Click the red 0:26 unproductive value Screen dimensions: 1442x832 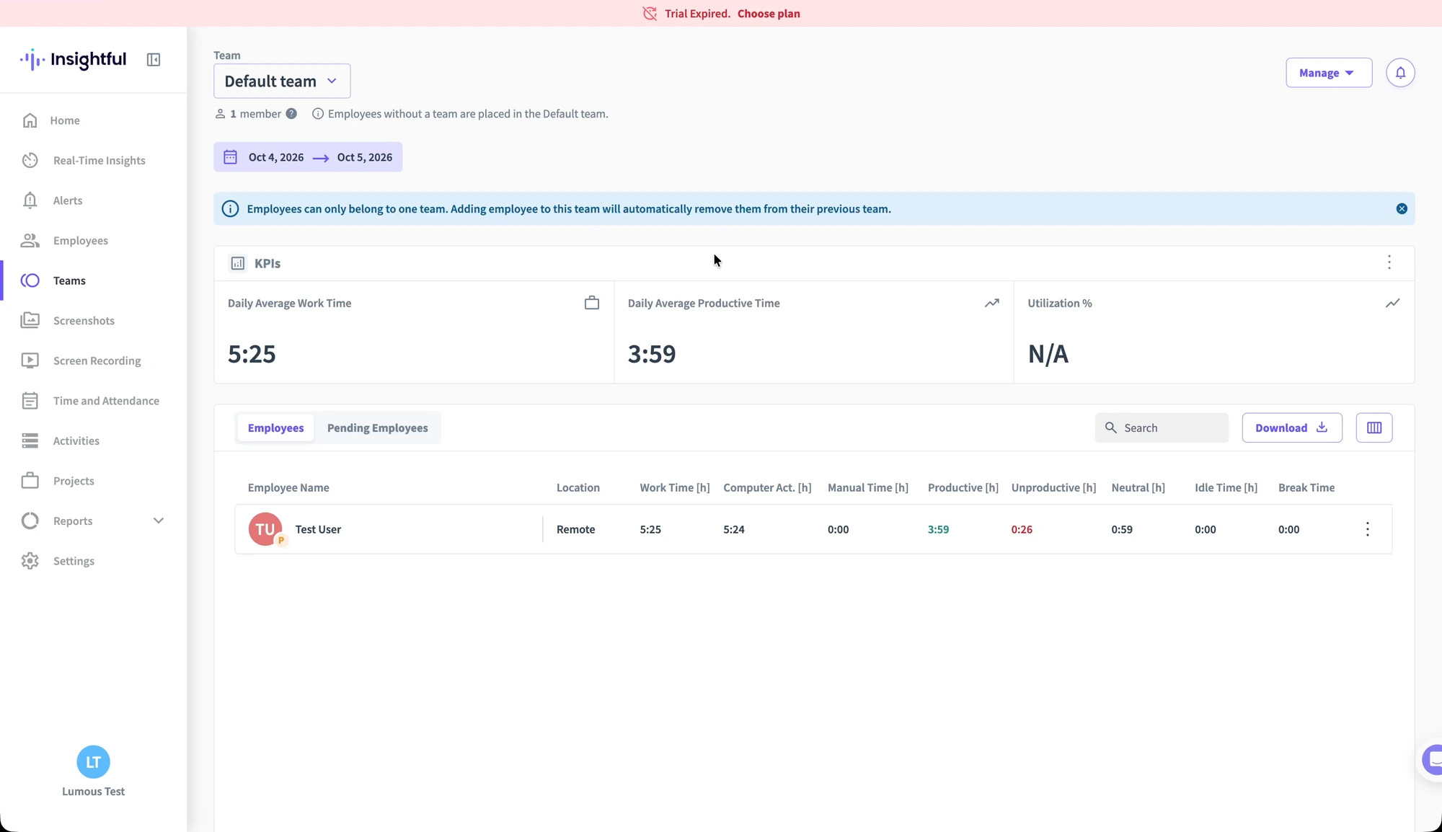coord(1022,529)
